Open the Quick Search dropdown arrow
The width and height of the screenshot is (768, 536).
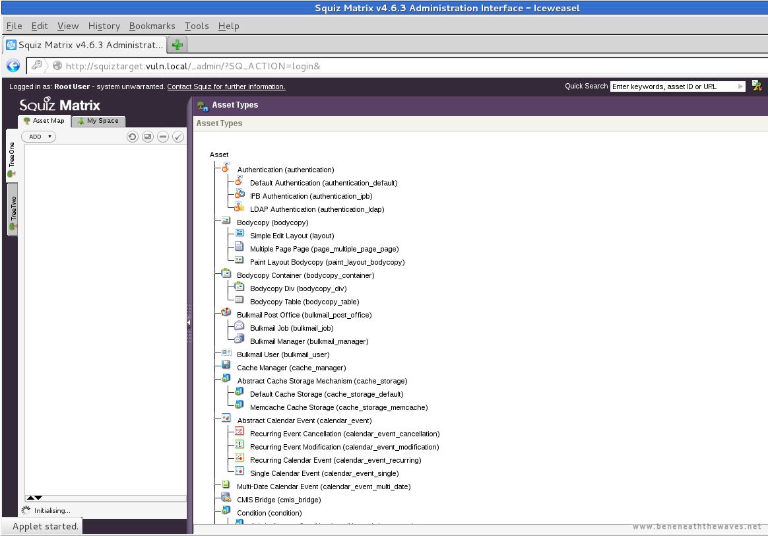[x=740, y=86]
